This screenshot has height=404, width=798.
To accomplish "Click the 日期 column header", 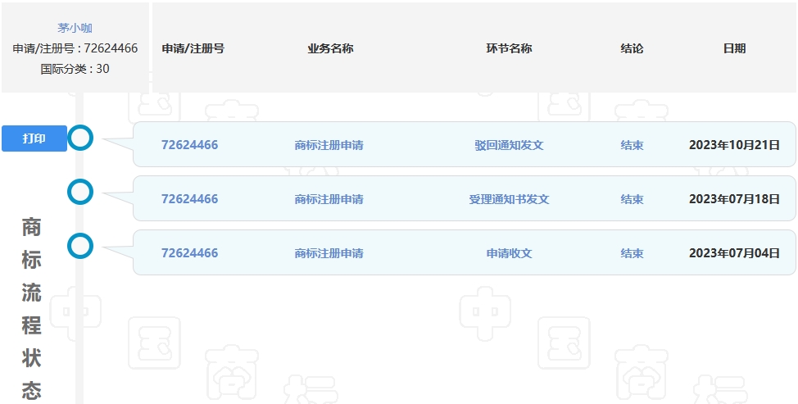I will pyautogui.click(x=734, y=48).
